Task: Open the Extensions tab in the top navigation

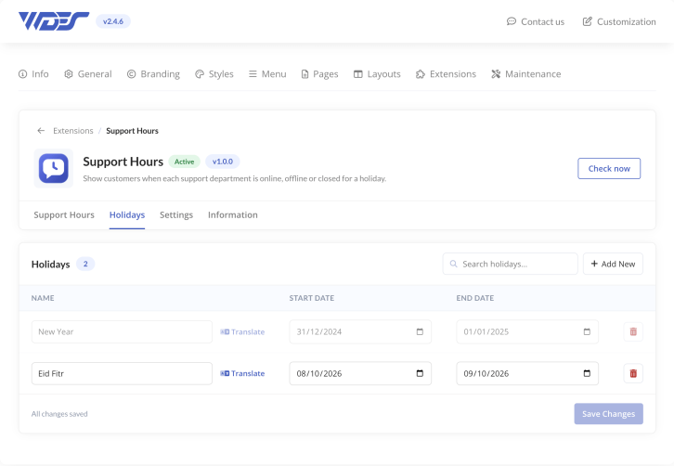Action: tap(446, 74)
